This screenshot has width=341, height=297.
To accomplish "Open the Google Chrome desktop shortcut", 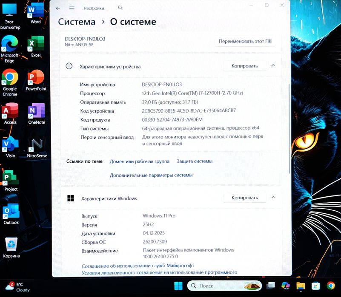I will pos(10,83).
